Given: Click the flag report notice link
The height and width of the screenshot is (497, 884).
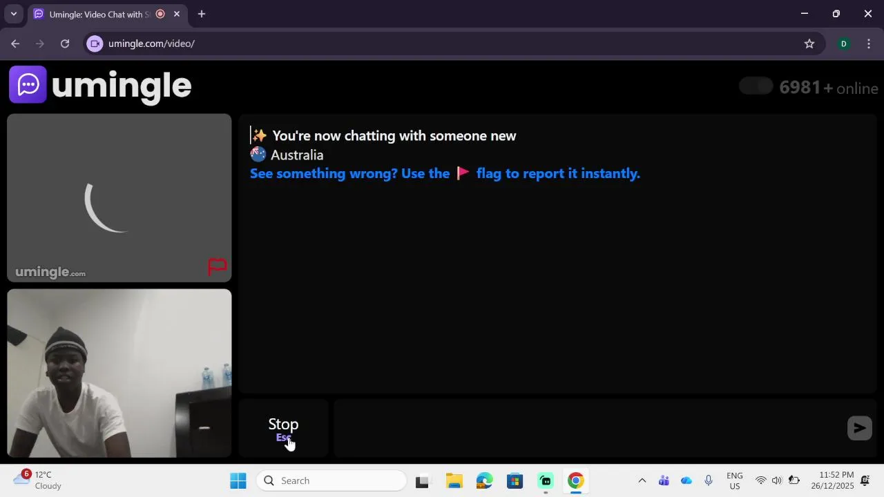Looking at the screenshot, I should click(445, 173).
